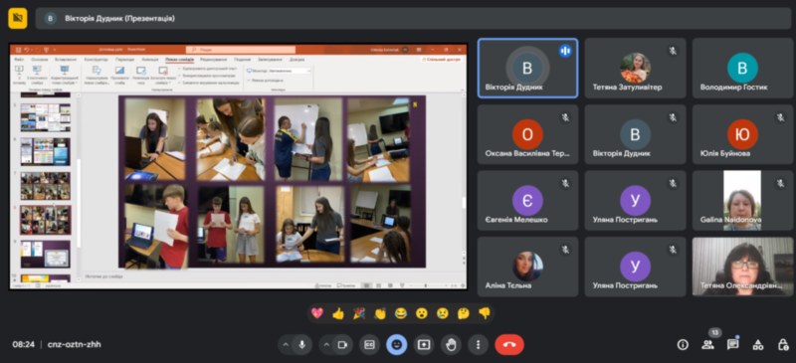Open the activities icon
Image resolution: width=796 pixels, height=363 pixels.
758,345
